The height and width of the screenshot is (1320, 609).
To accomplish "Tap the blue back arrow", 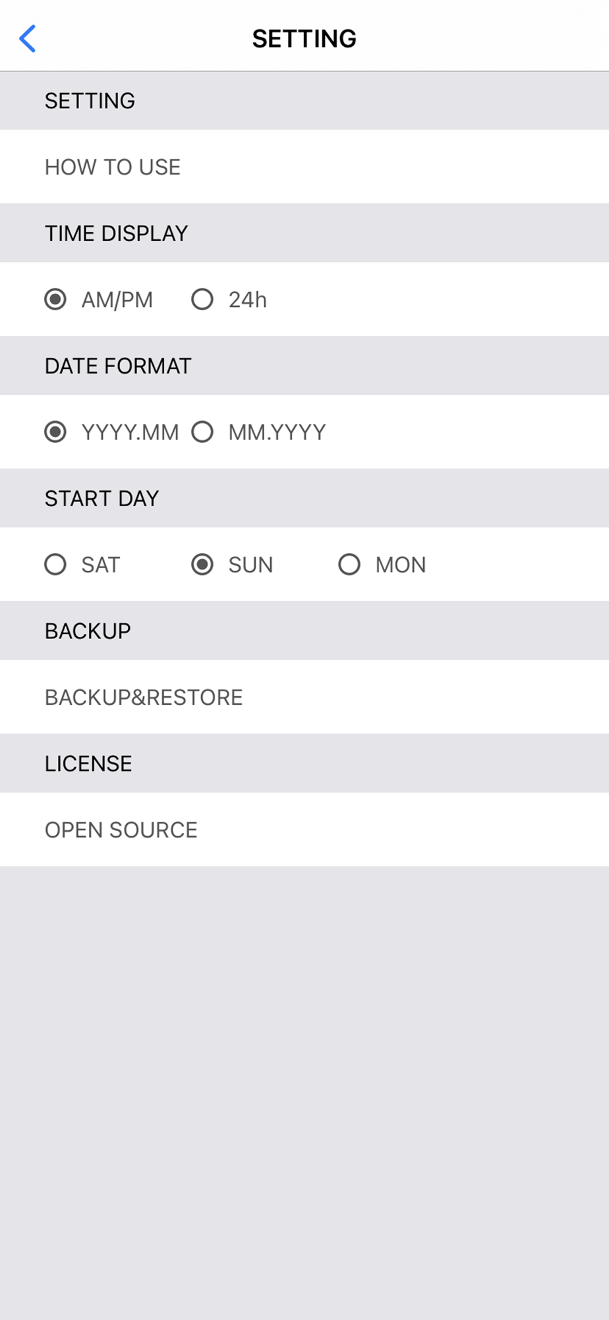I will [28, 38].
